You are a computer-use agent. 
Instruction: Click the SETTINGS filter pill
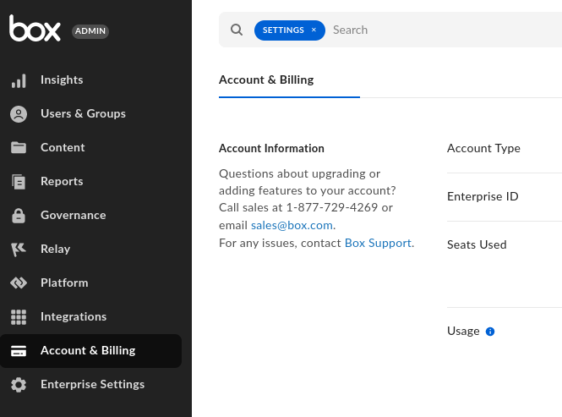290,30
